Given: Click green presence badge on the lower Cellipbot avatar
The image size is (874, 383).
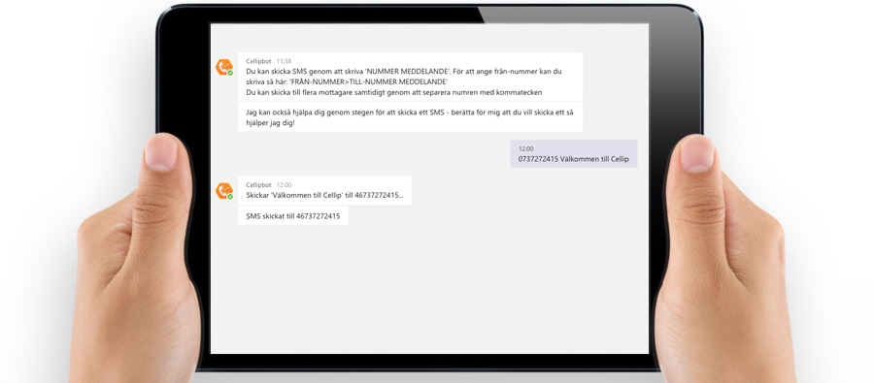Looking at the screenshot, I should (x=229, y=197).
